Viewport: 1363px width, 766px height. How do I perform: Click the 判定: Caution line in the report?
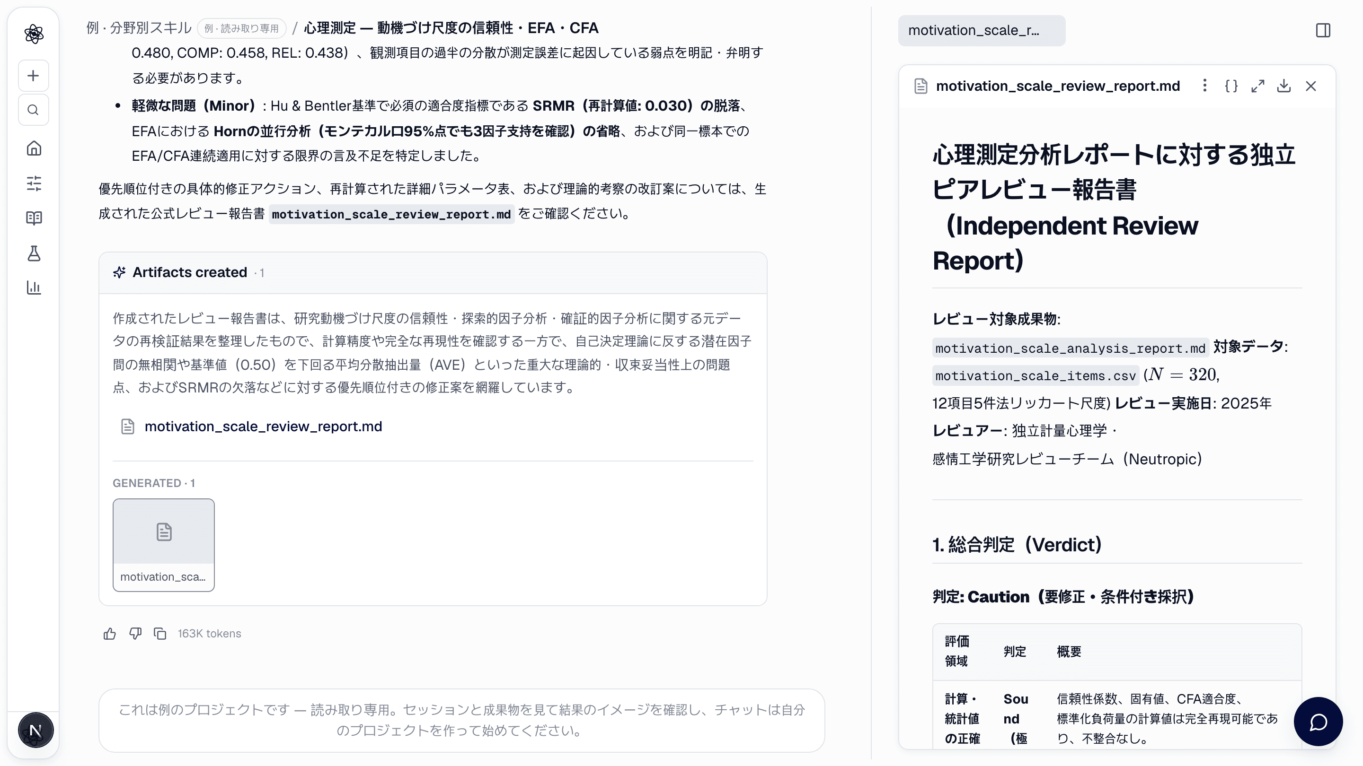pos(1062,597)
